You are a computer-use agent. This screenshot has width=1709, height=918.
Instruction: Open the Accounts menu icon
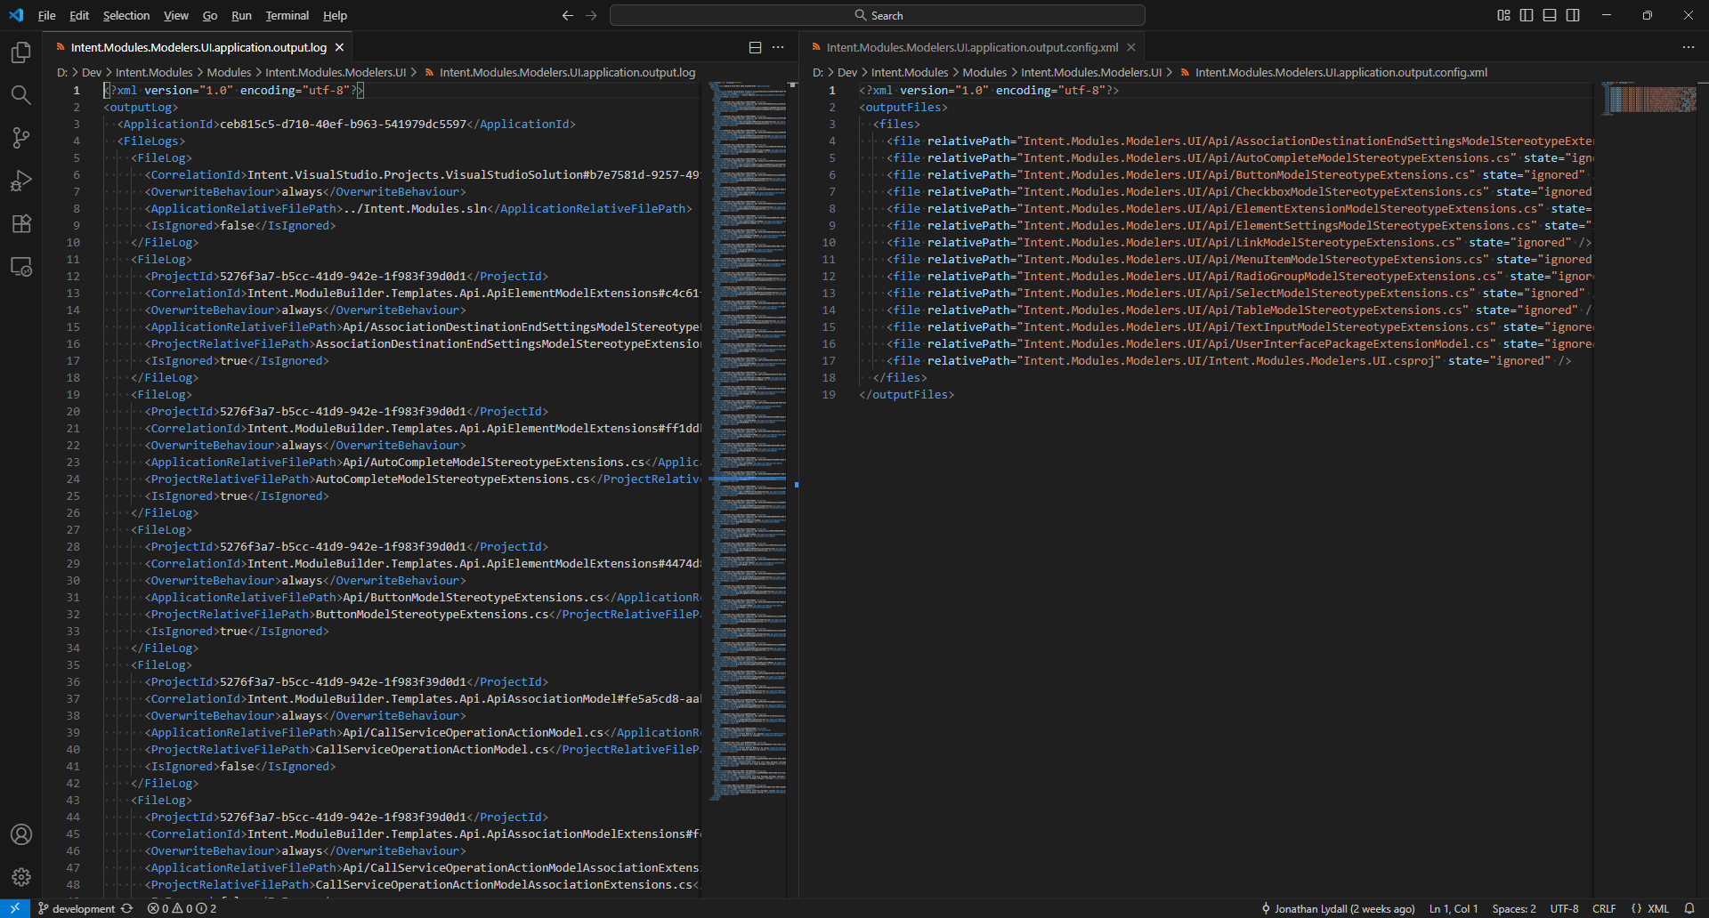coord(21,834)
